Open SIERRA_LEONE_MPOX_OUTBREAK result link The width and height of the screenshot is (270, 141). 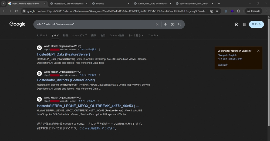point(88,106)
